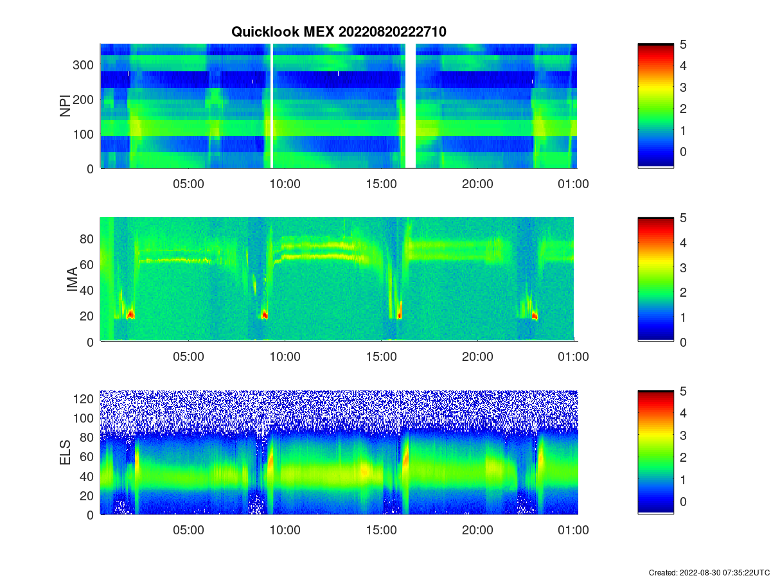The image size is (771, 578).
Task: Click the 10:00 tick under the NPI plot
Action: pos(285,184)
